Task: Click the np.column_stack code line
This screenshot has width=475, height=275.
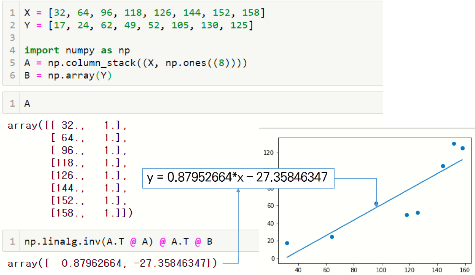Action: pyautogui.click(x=136, y=63)
